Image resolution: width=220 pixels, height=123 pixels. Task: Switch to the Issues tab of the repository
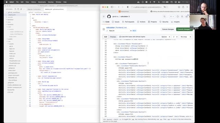pos(115,22)
